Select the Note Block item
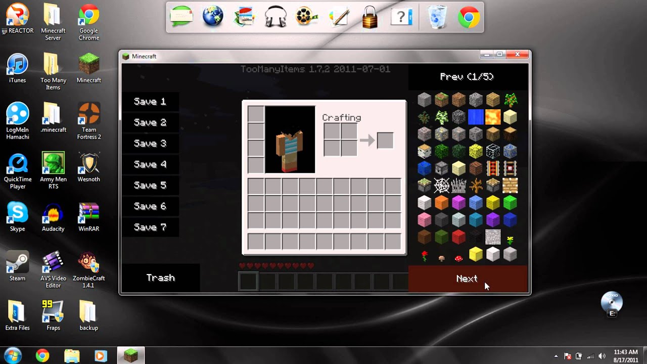Image resolution: width=647 pixels, height=364 pixels. tap(476, 168)
